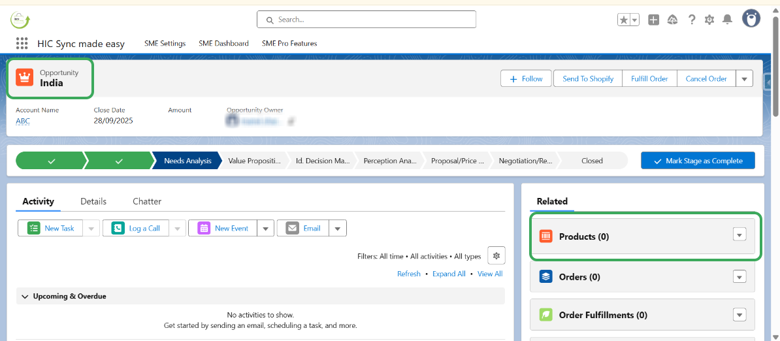Open Order Fulfillments actions dropdown

click(x=739, y=315)
